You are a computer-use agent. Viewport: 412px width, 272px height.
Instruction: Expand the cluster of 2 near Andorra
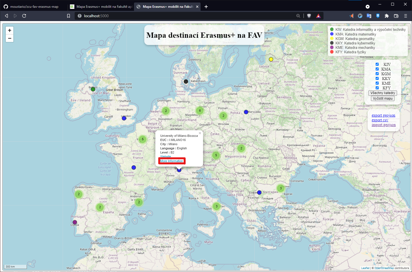(139, 202)
